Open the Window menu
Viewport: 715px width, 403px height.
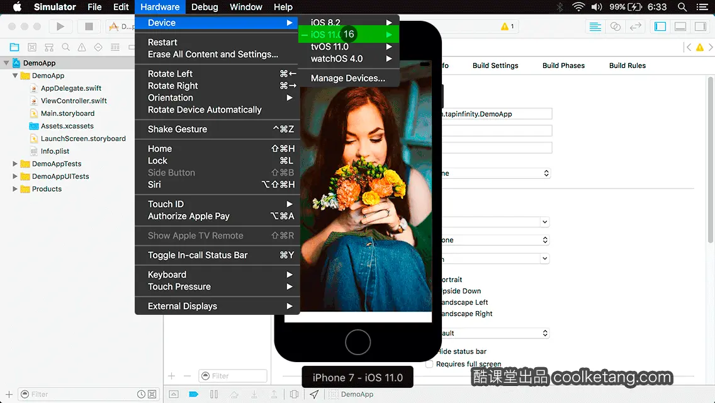coord(245,7)
